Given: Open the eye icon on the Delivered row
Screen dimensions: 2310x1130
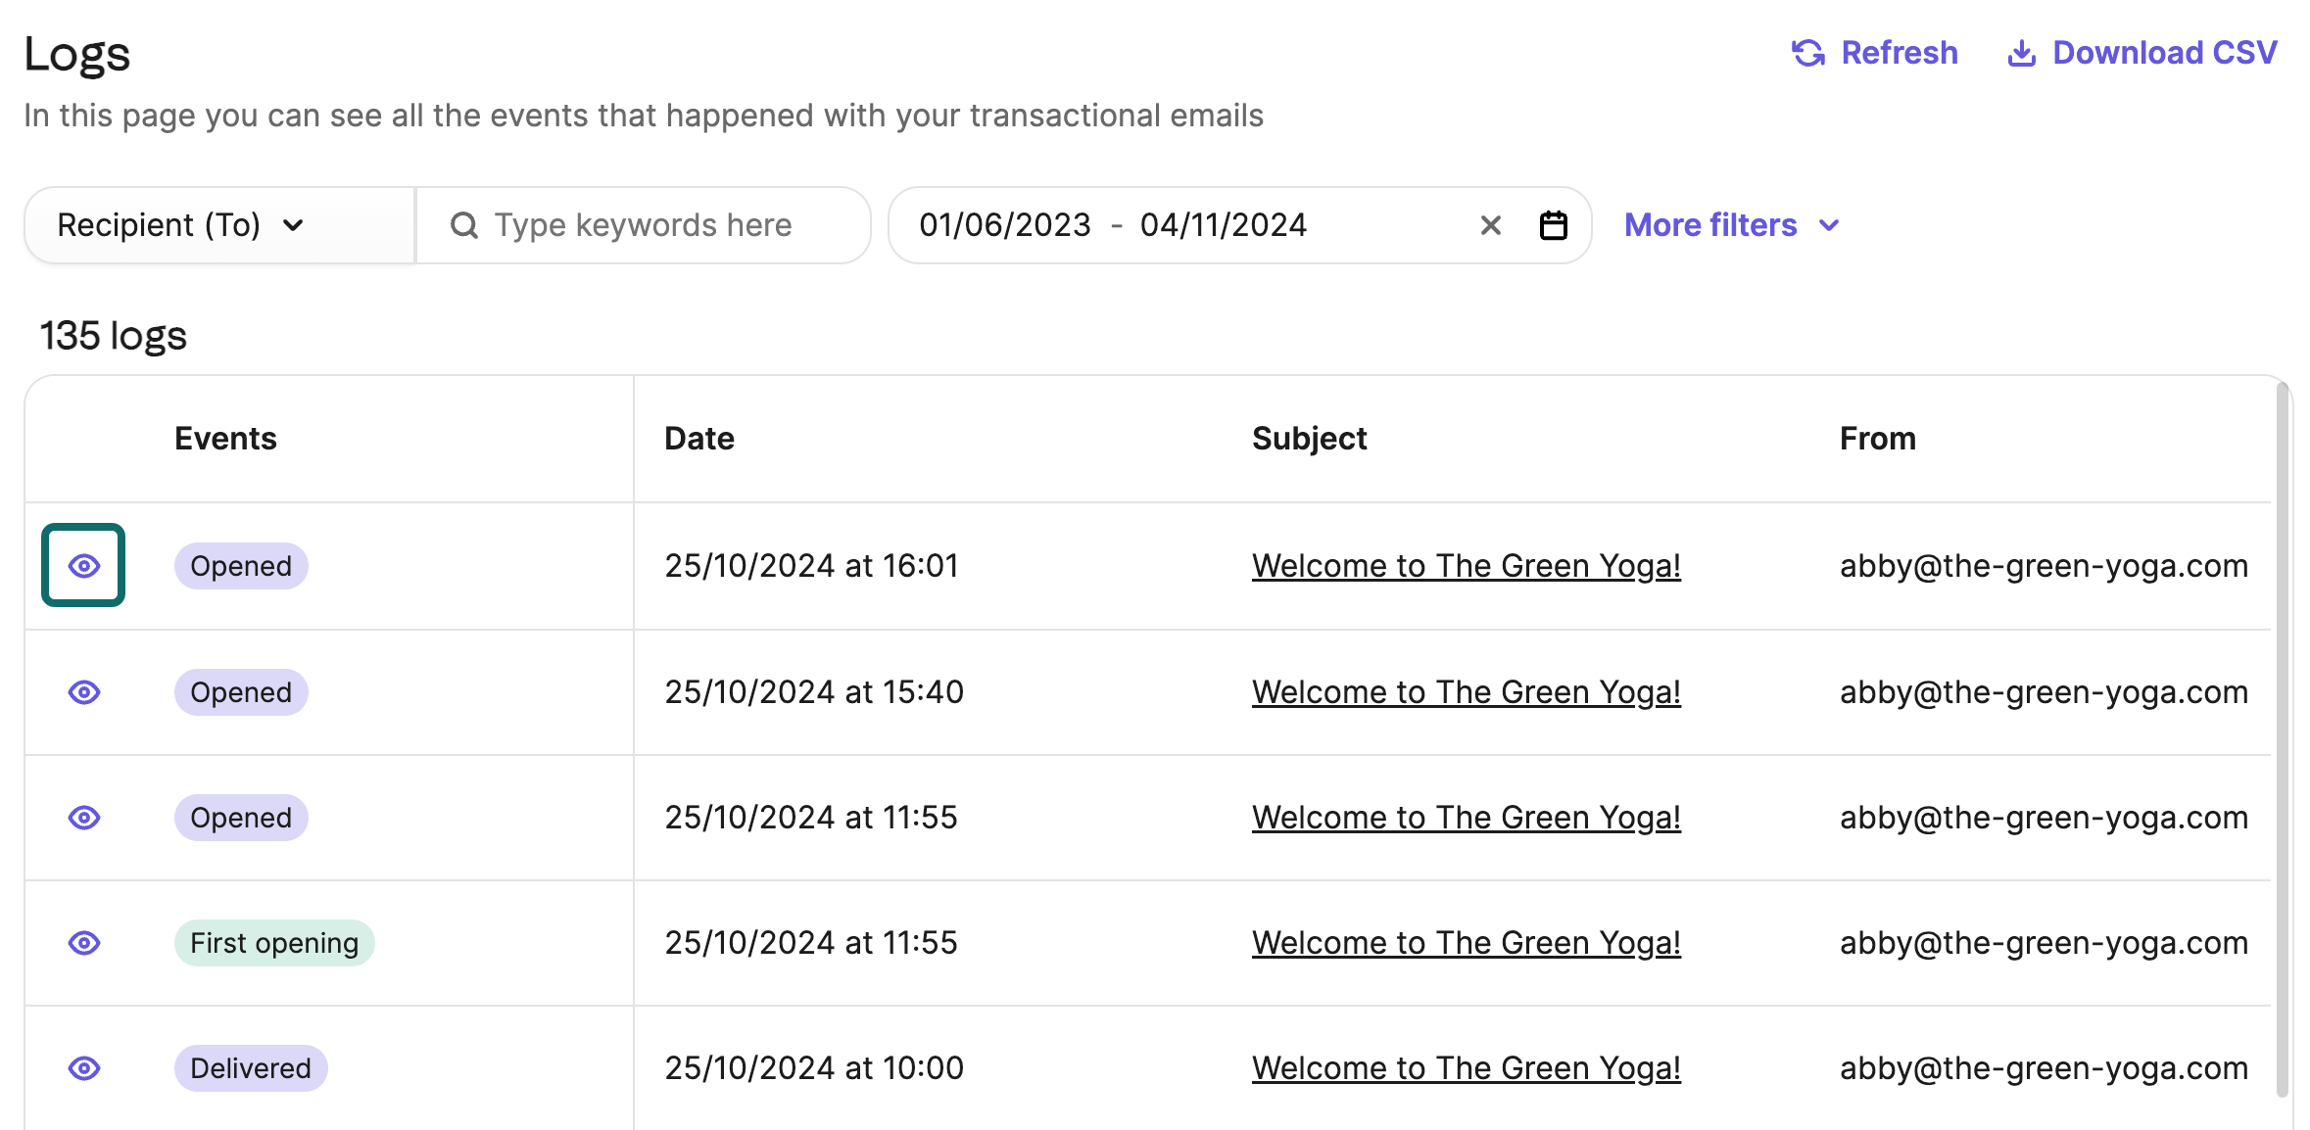Looking at the screenshot, I should click(84, 1068).
